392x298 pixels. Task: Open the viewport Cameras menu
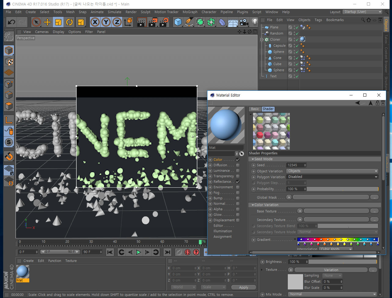(42, 32)
